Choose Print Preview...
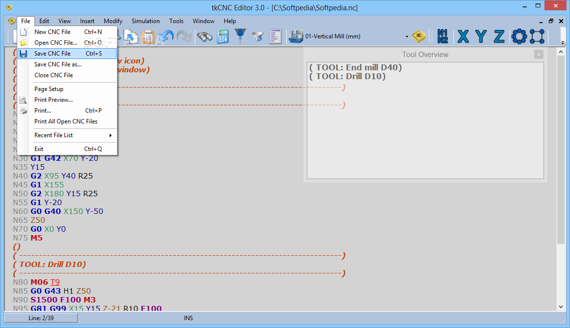The height and width of the screenshot is (328, 570). [x=67, y=100]
